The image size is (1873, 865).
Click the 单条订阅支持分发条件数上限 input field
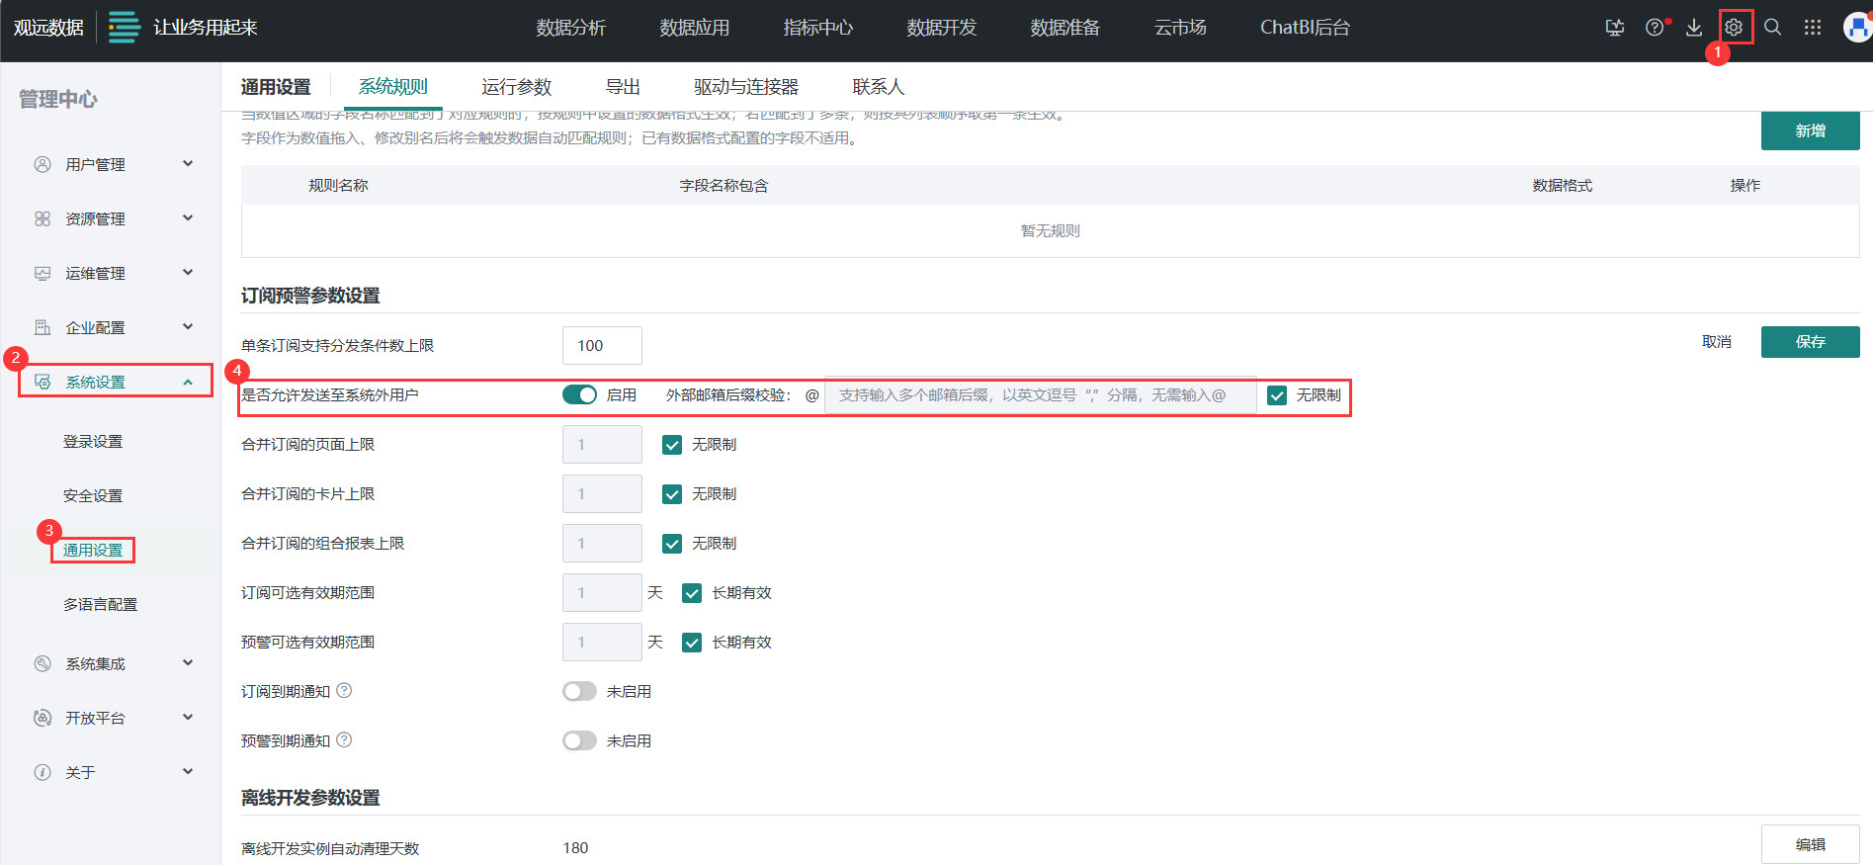(602, 345)
